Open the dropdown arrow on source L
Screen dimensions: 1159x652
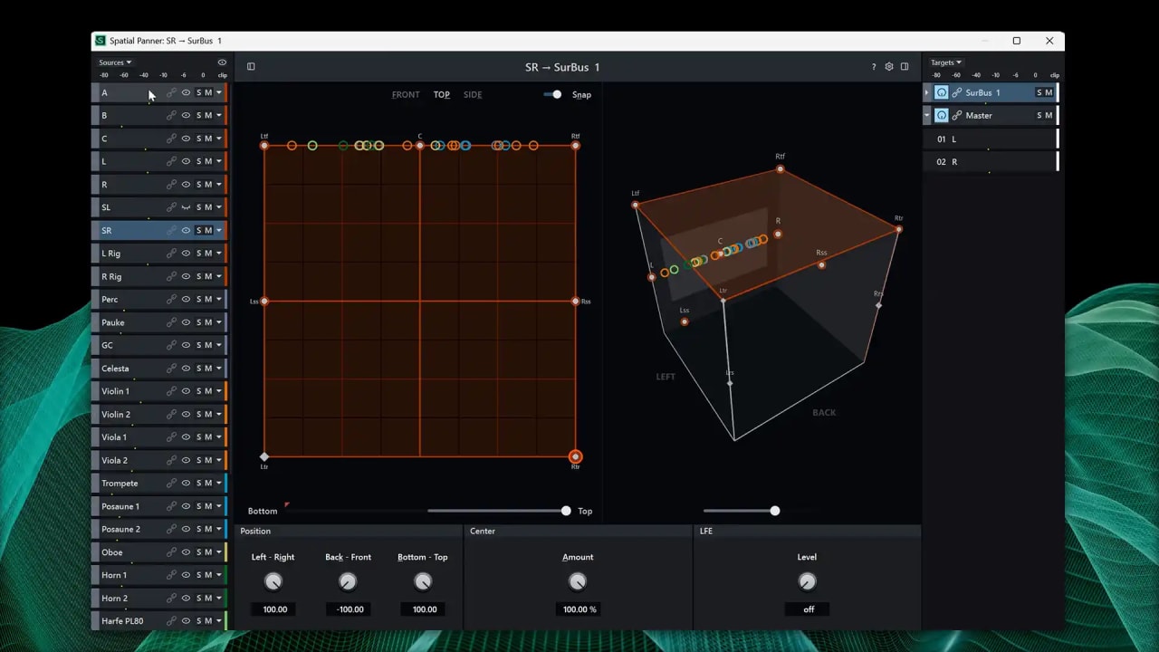[x=218, y=161]
